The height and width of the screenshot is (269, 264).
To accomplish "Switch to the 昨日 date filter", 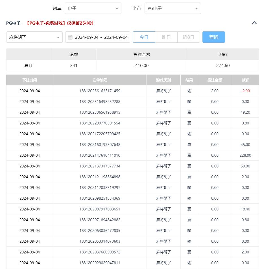I will point(166,37).
